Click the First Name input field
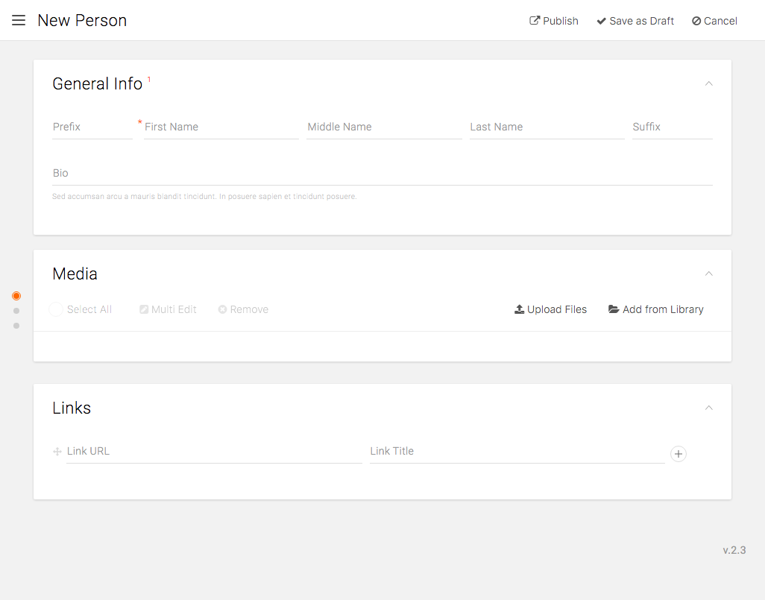This screenshot has height=600, width=765. coord(221,127)
